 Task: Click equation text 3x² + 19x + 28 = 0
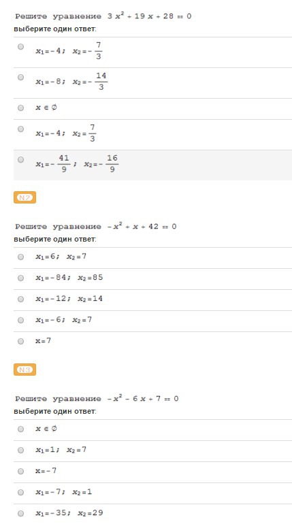point(149,16)
